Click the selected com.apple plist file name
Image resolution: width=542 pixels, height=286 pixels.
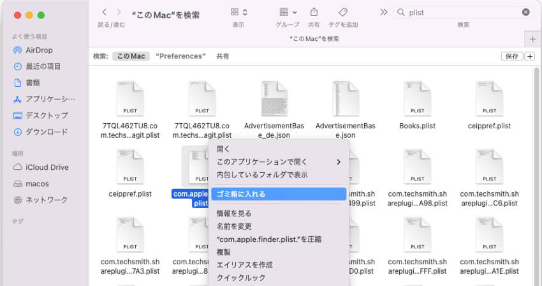coord(191,199)
